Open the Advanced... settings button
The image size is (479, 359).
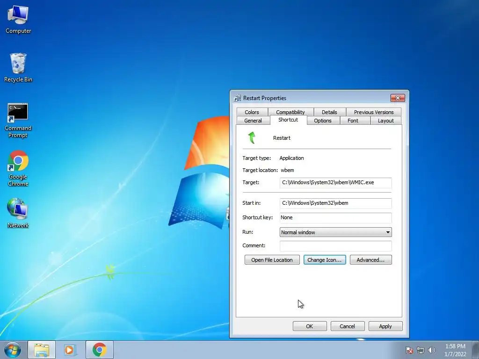pyautogui.click(x=370, y=260)
